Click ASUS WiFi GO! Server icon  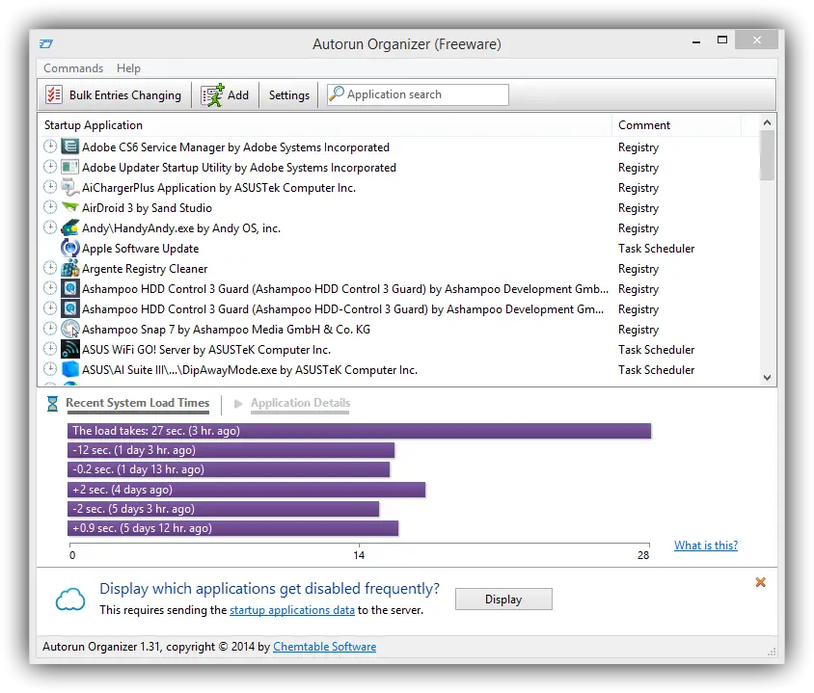click(x=70, y=349)
